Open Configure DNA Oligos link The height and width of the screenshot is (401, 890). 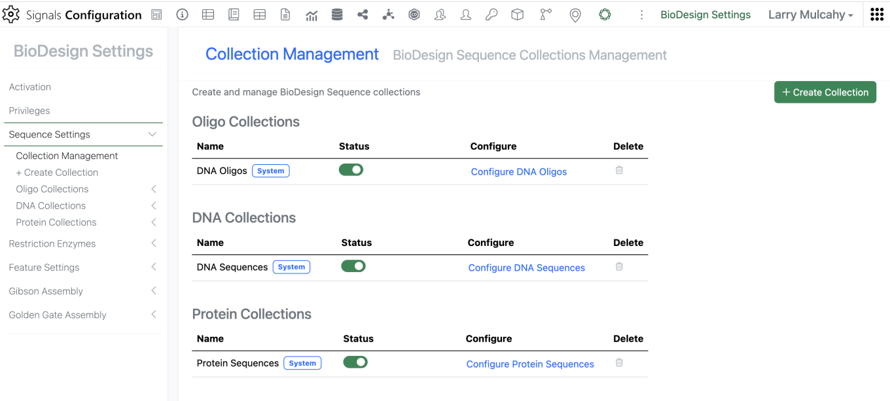(519, 171)
